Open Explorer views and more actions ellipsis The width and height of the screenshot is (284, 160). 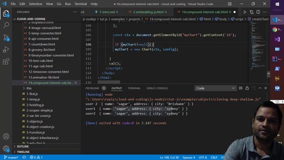point(75,12)
